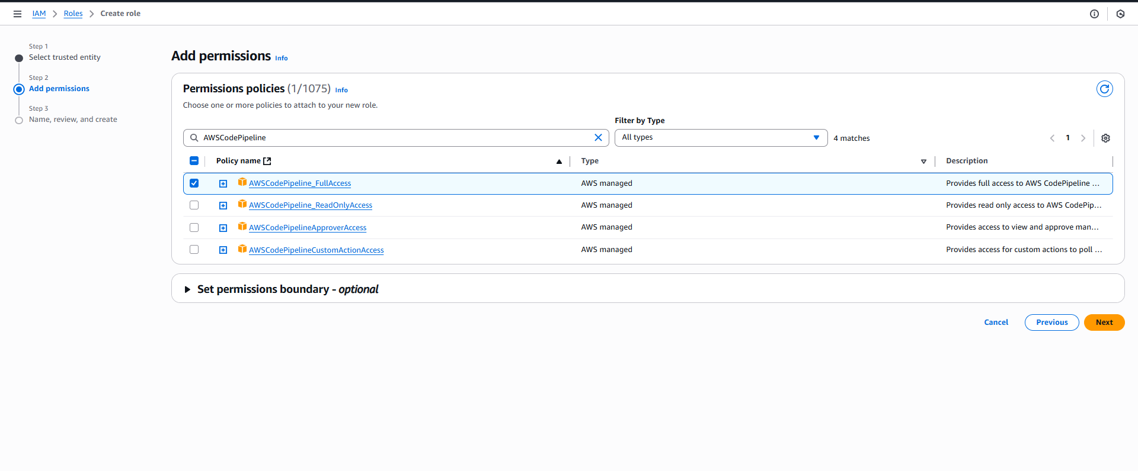This screenshot has width=1138, height=471.
Task: Click the hexagon settings icon top right
Action: pyautogui.click(x=1120, y=14)
